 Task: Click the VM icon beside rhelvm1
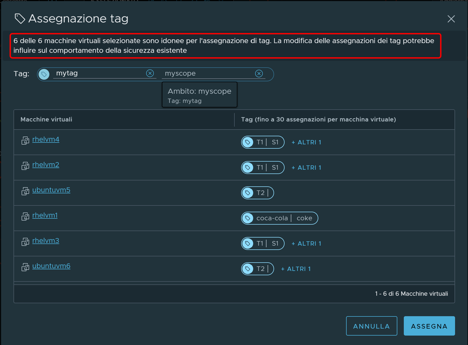point(25,217)
